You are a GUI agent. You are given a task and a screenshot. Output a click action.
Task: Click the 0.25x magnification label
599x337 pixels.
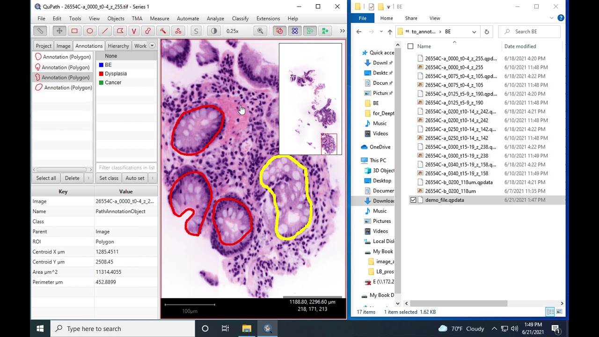pyautogui.click(x=232, y=31)
